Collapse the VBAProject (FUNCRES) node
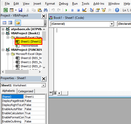Image resolution: width=131 pixels, height=124 pixels. 3,50
